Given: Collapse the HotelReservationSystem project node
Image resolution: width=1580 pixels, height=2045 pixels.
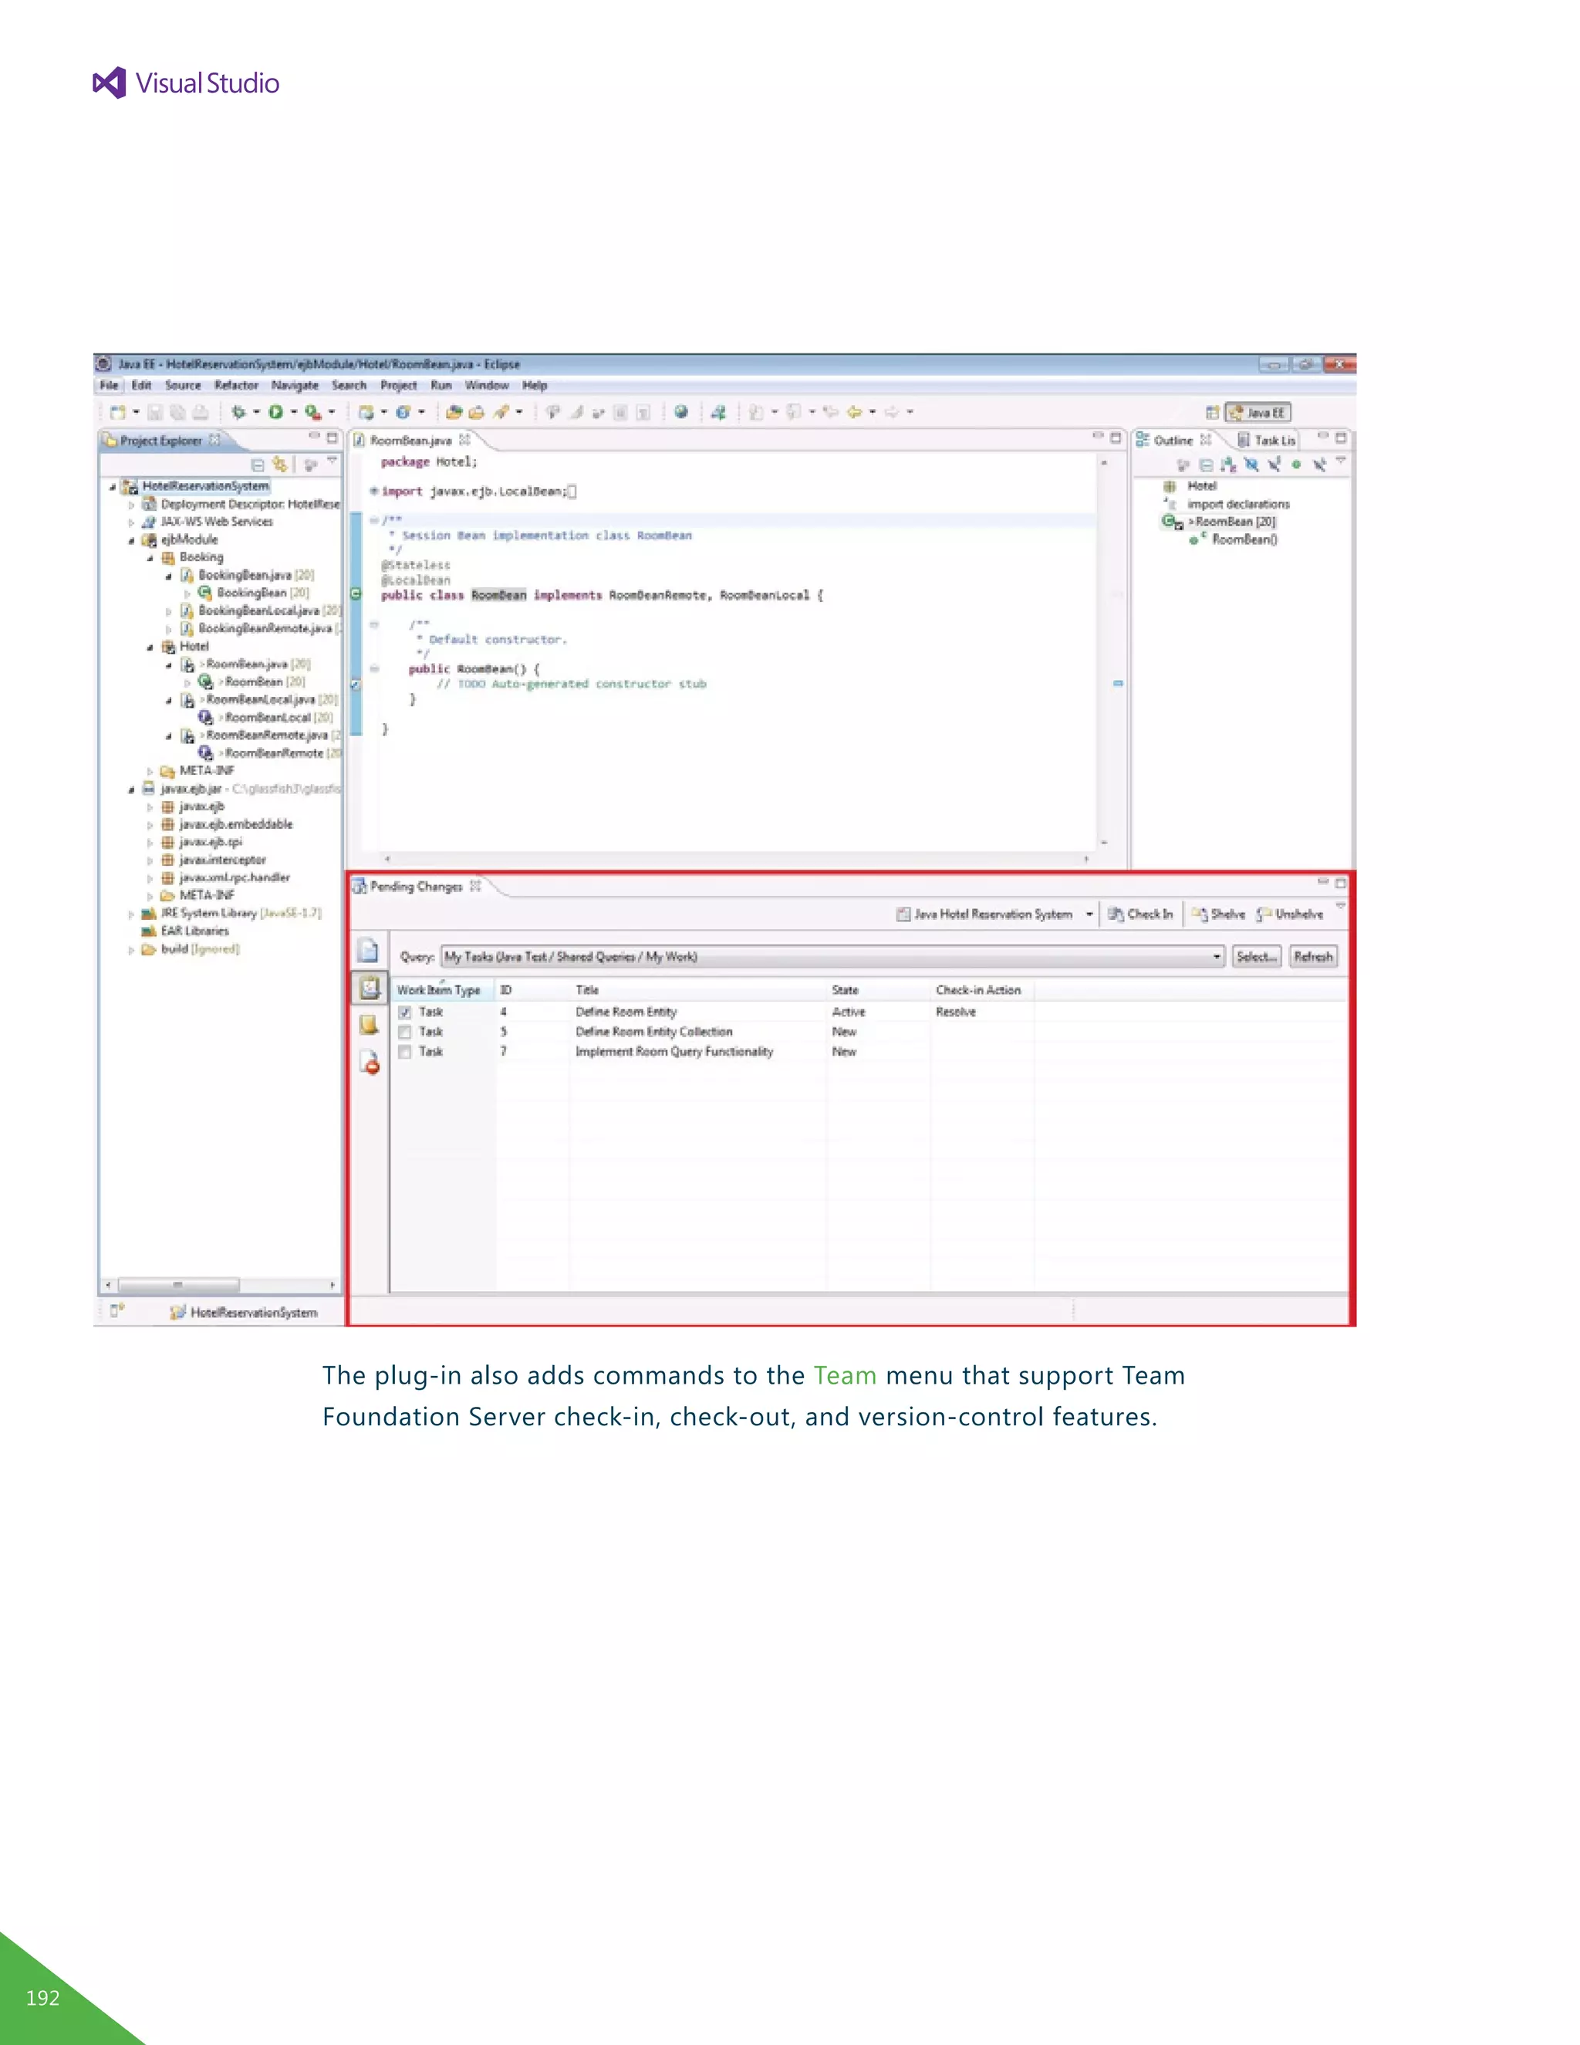Looking at the screenshot, I should (x=113, y=487).
